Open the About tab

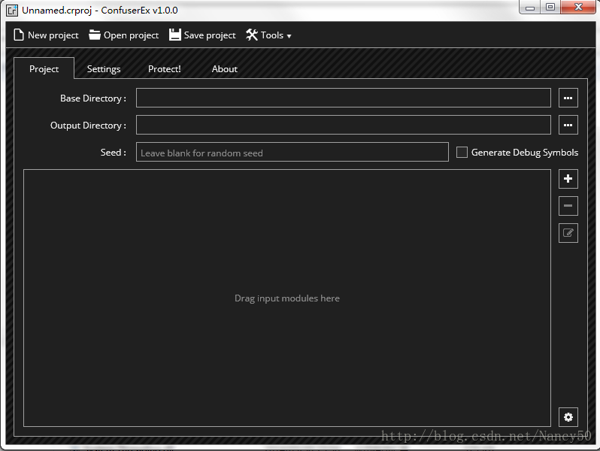pyautogui.click(x=225, y=69)
